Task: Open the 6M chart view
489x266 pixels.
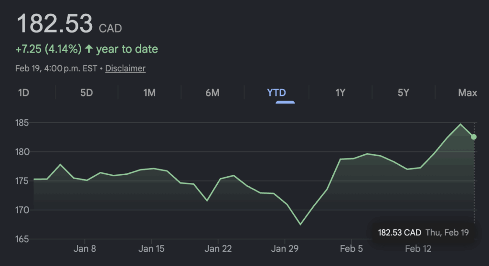Action: coord(213,93)
